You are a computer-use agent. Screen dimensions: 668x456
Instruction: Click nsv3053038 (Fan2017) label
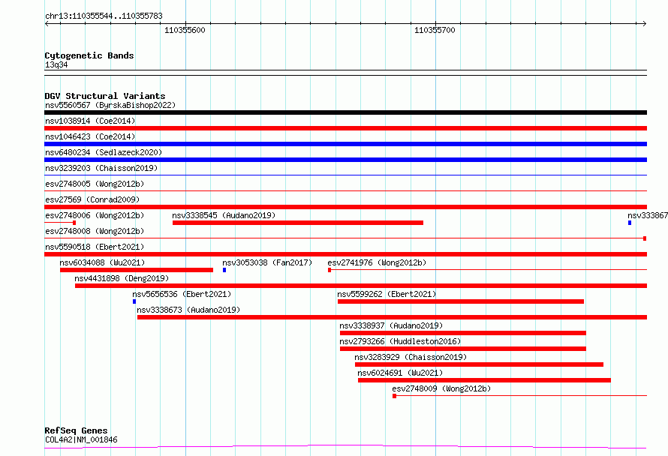267,262
